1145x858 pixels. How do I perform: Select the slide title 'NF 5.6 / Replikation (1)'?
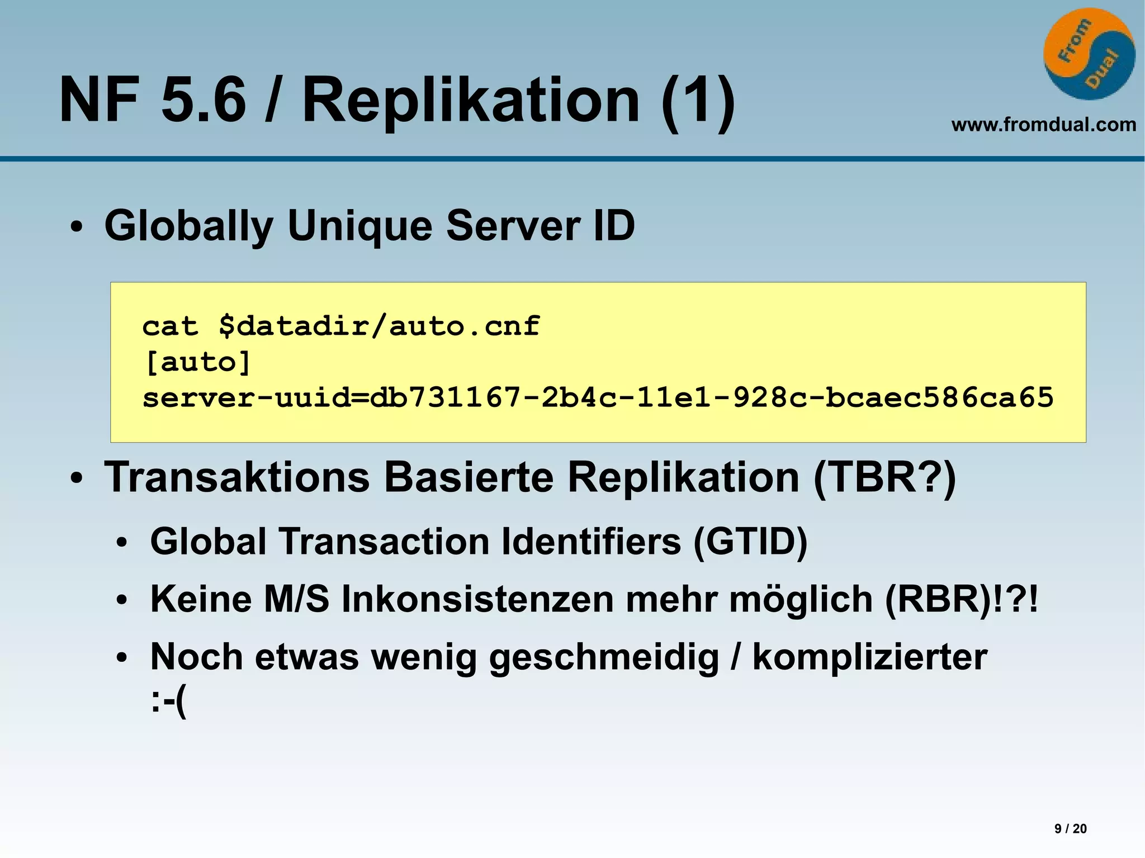click(397, 101)
